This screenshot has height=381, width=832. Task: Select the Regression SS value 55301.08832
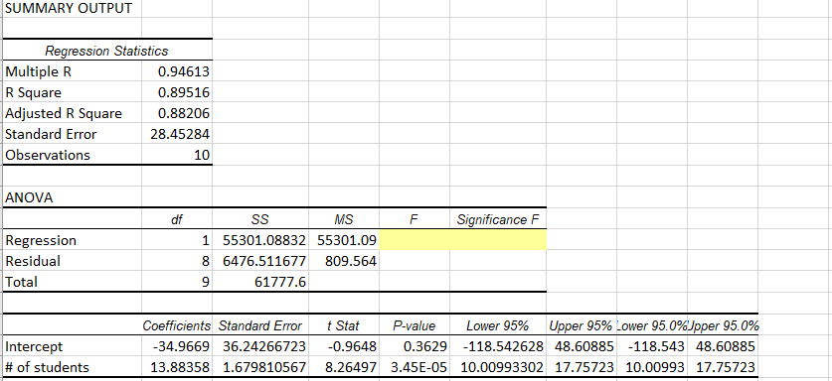260,240
